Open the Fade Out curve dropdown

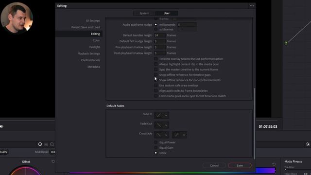pos(161,125)
